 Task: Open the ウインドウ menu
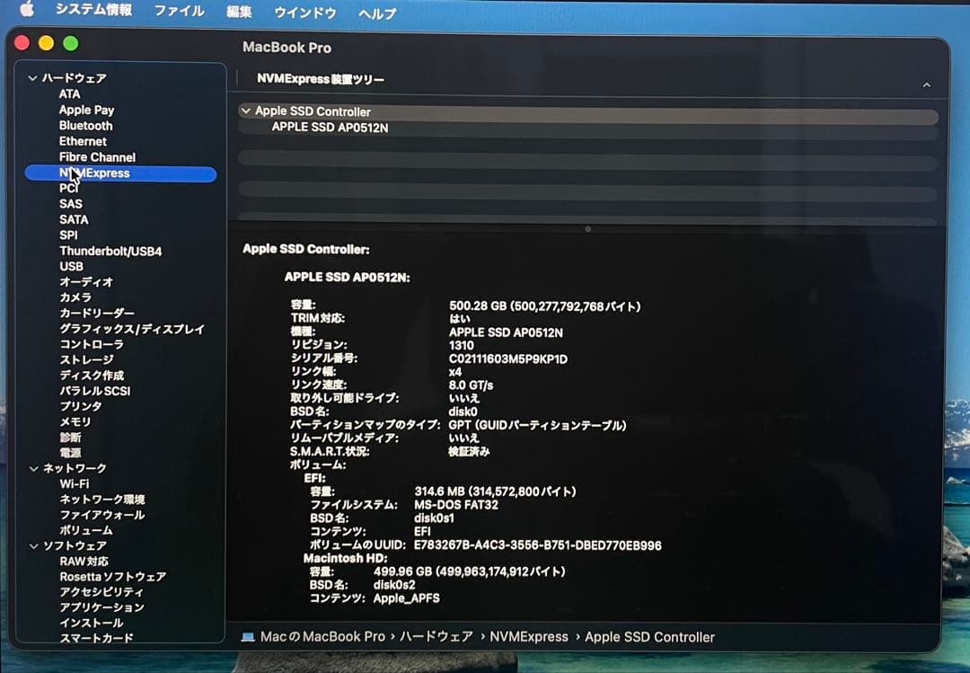[304, 13]
